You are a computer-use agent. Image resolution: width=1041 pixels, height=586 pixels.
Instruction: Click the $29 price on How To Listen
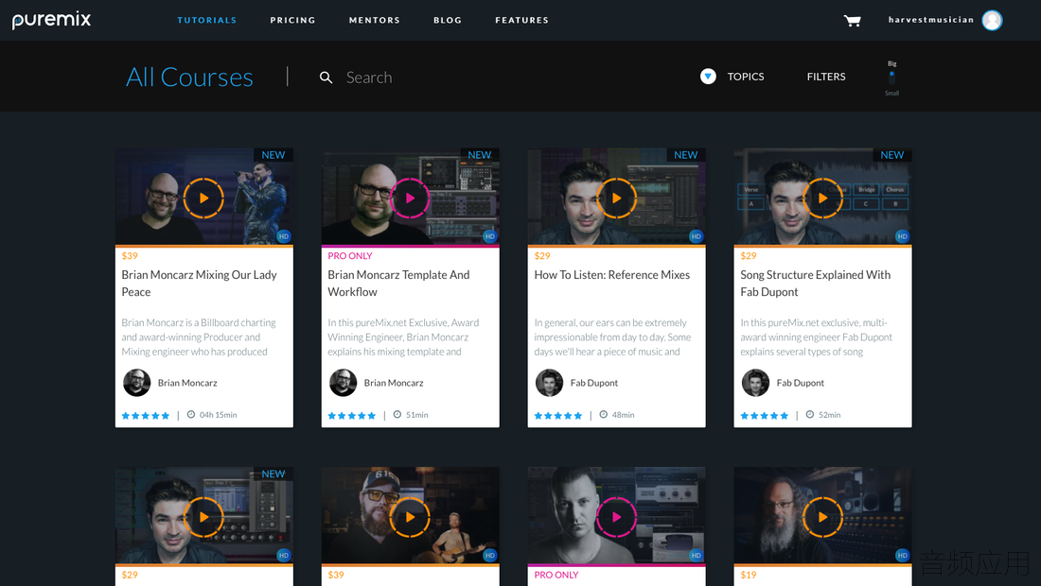tap(542, 256)
